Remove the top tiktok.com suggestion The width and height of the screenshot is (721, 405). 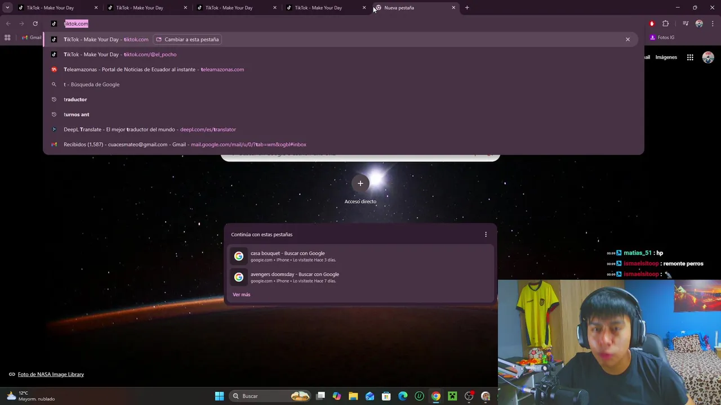pyautogui.click(x=627, y=39)
